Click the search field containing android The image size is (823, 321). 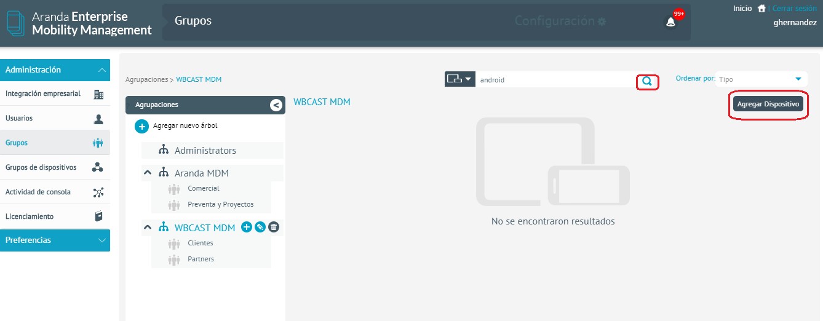(556, 79)
